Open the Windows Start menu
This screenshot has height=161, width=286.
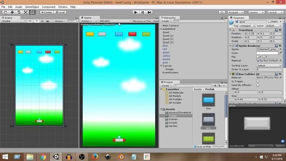pyautogui.click(x=5, y=157)
